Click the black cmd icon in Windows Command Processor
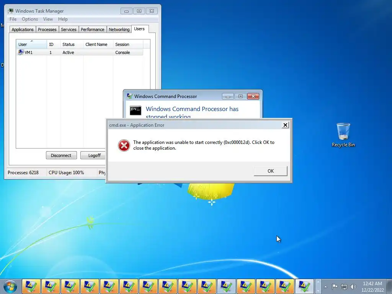This screenshot has height=294, width=392. point(136,110)
